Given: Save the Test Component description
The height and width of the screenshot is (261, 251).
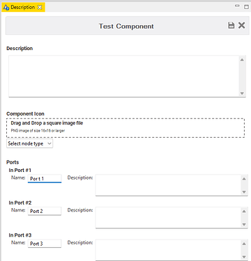Looking at the screenshot, I should pyautogui.click(x=231, y=25).
